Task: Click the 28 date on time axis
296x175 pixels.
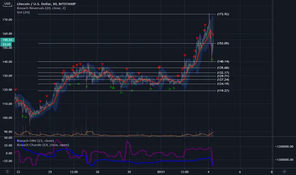Action: pos(98,172)
